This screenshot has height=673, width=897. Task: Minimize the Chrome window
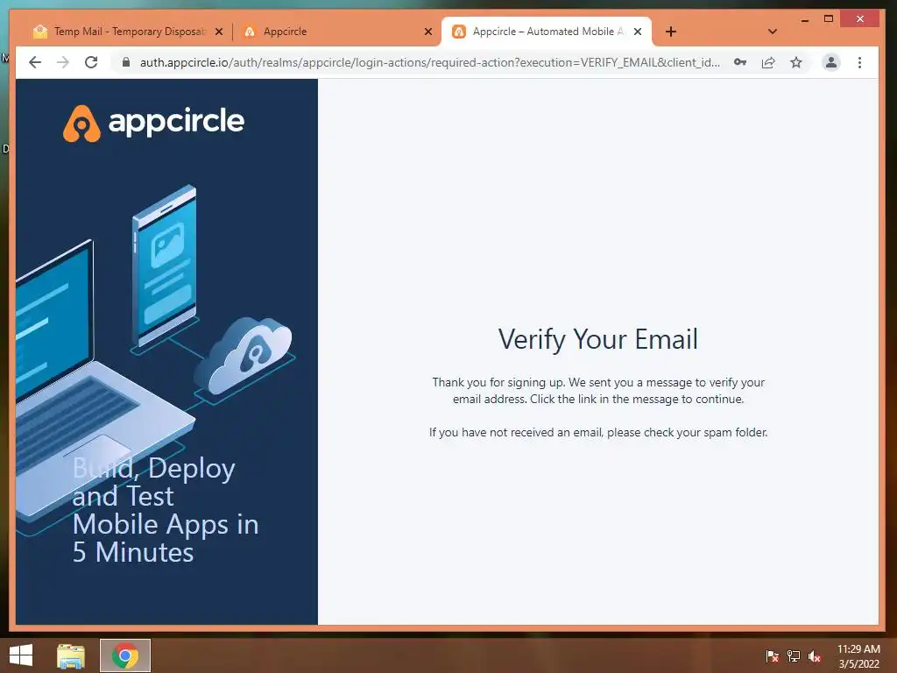tap(805, 19)
